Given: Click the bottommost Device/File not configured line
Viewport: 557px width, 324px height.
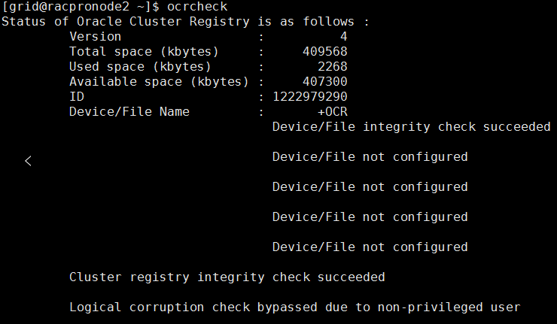Looking at the screenshot, I should tap(370, 247).
